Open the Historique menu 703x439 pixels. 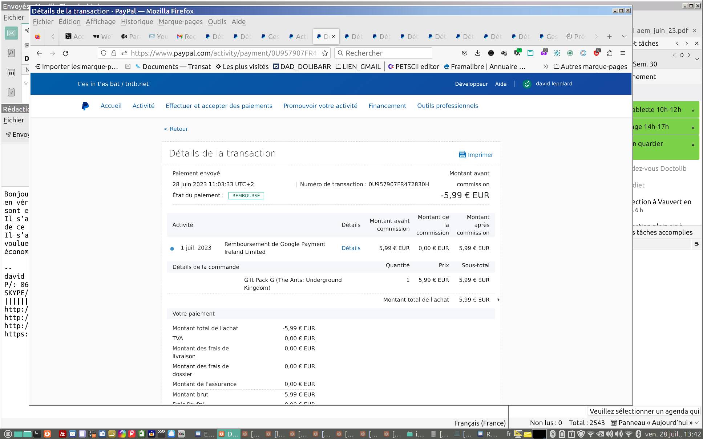coord(137,22)
